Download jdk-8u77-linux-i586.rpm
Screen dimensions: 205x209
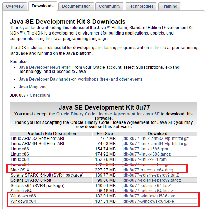(145, 149)
